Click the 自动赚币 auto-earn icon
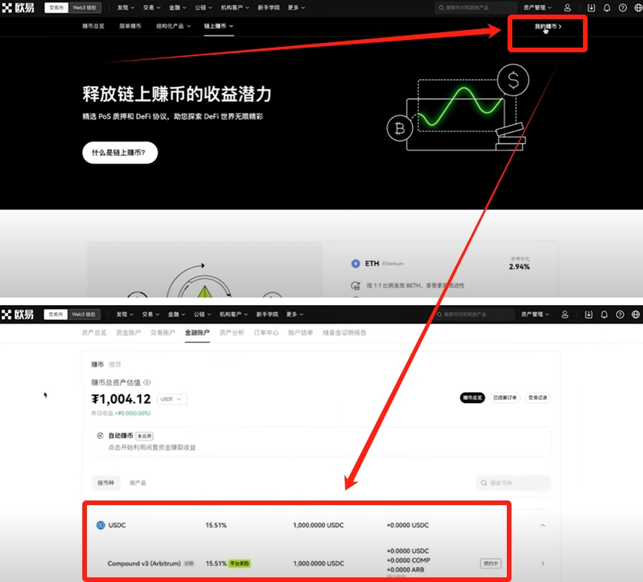The width and height of the screenshot is (643, 582). [100, 436]
